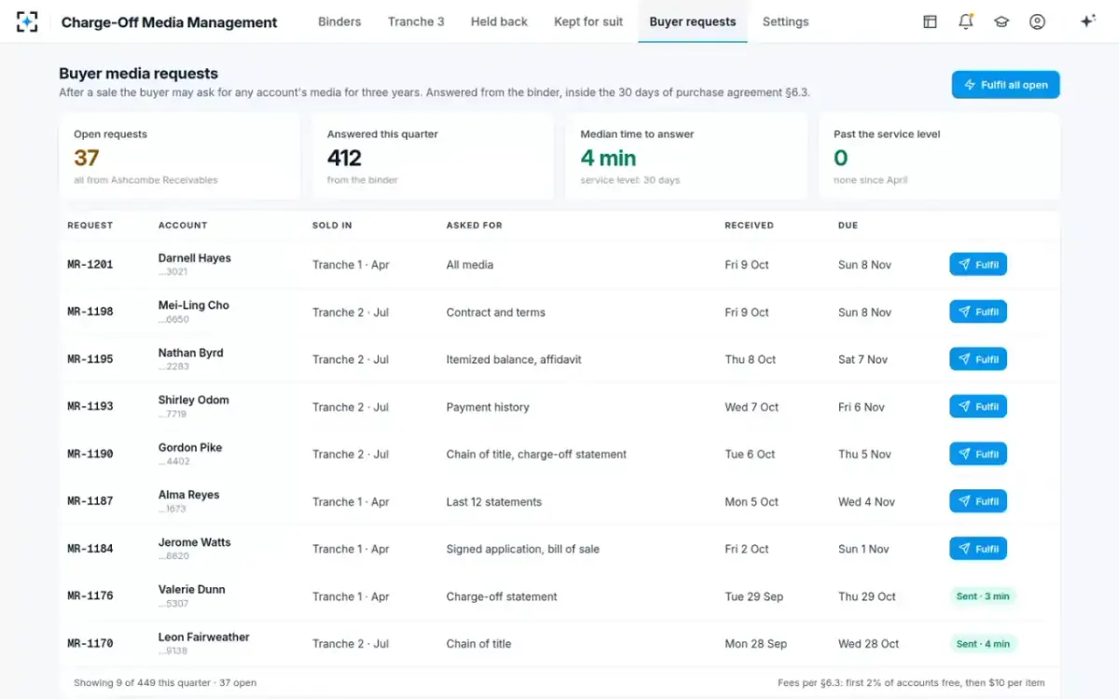1119x699 pixels.
Task: Click the app logo icon
Action: click(x=27, y=21)
